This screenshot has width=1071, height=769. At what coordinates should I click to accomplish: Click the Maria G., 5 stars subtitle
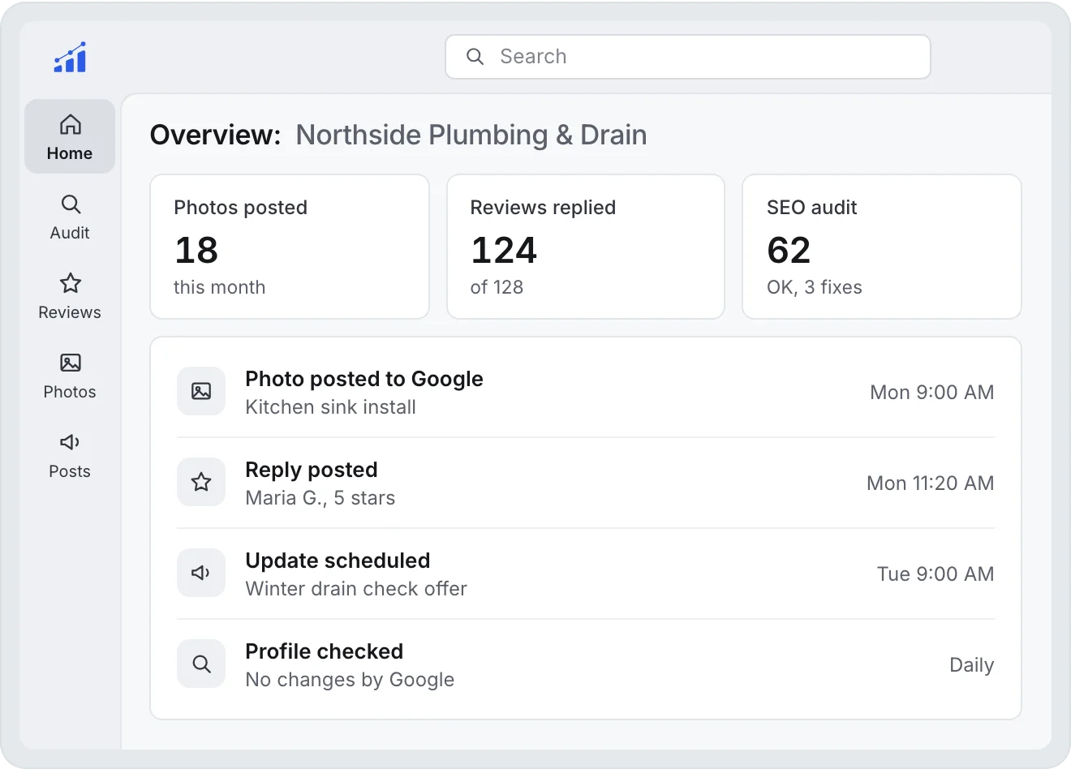[320, 498]
